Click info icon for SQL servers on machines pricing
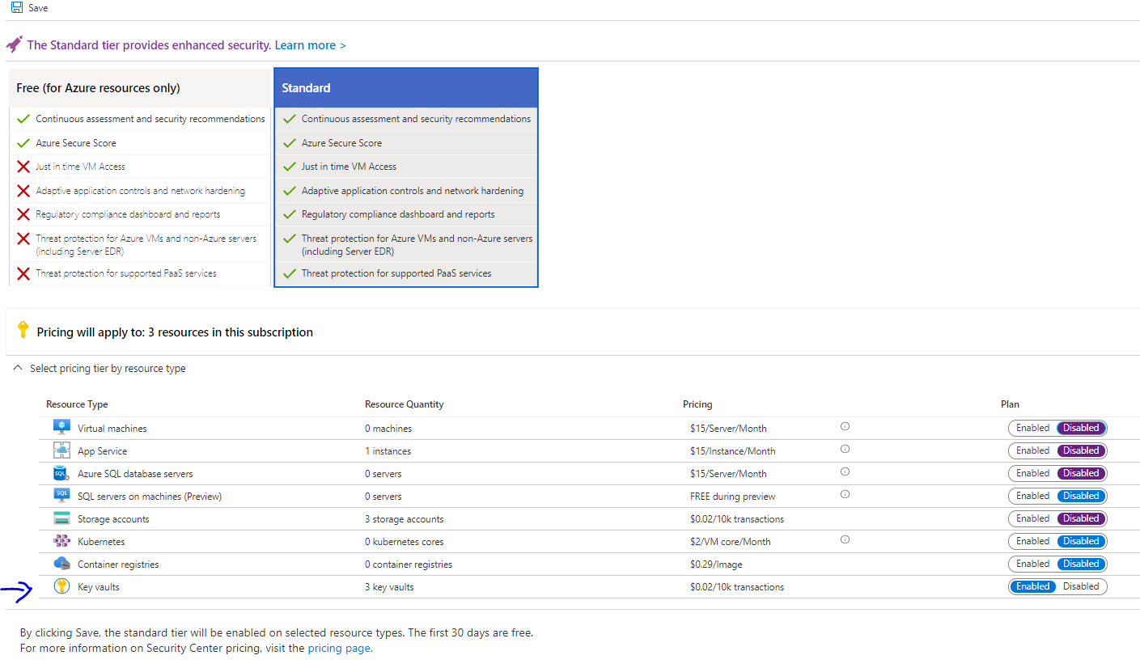This screenshot has height=668, width=1140. pos(845,494)
